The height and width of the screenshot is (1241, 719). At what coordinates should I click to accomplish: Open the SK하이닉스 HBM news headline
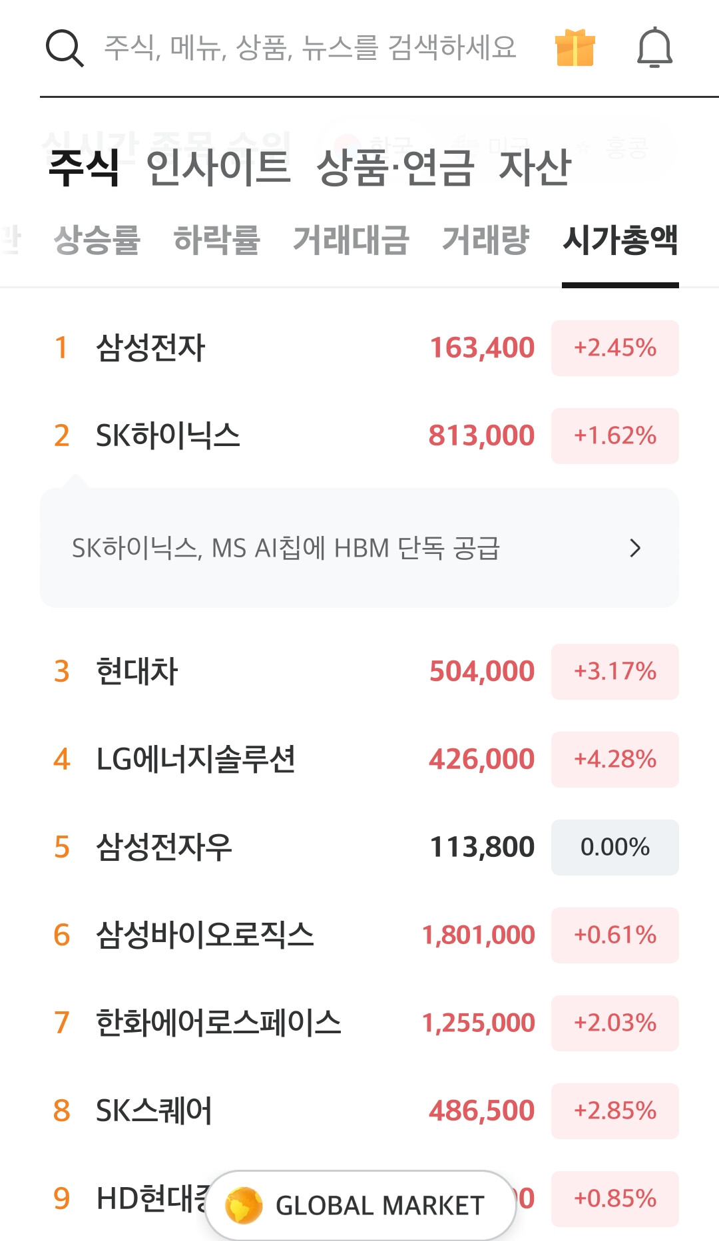(x=286, y=548)
